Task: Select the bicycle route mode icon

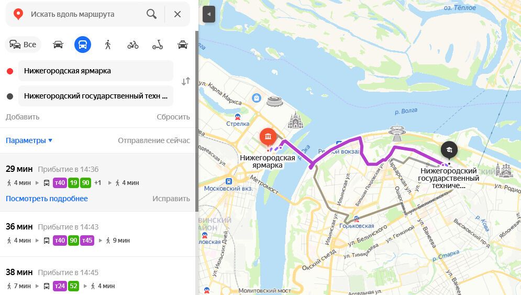Action: 133,45
